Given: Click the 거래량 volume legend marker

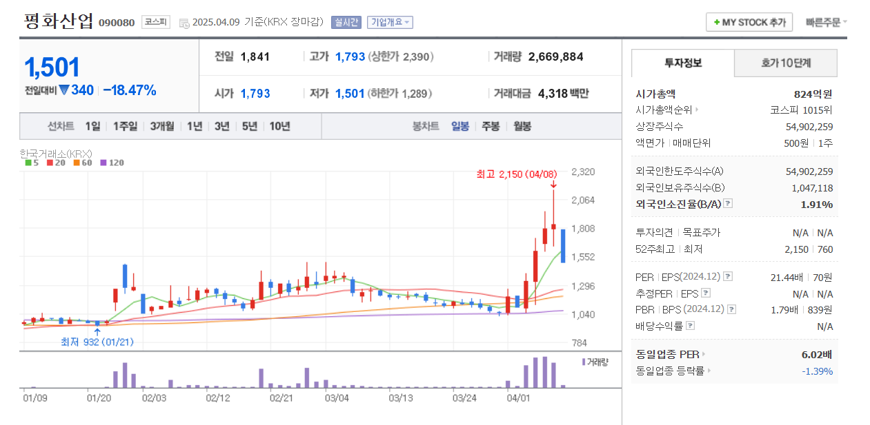Looking at the screenshot, I should [584, 362].
